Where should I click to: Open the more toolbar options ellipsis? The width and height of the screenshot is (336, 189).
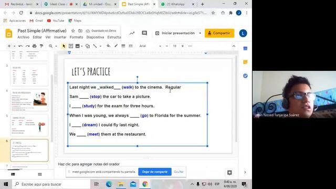pos(190,46)
